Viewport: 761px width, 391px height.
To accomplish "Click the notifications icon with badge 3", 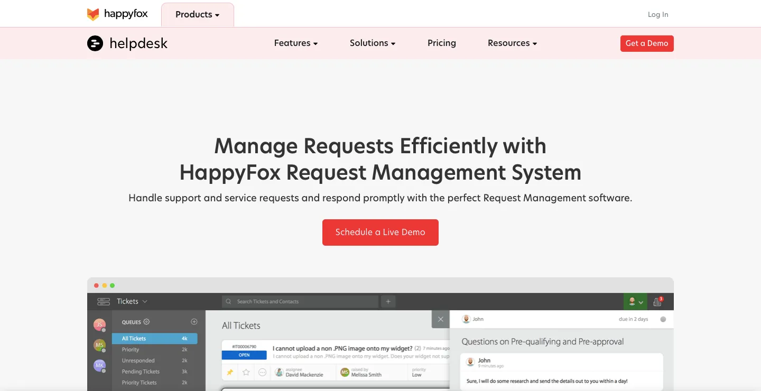I will [658, 302].
